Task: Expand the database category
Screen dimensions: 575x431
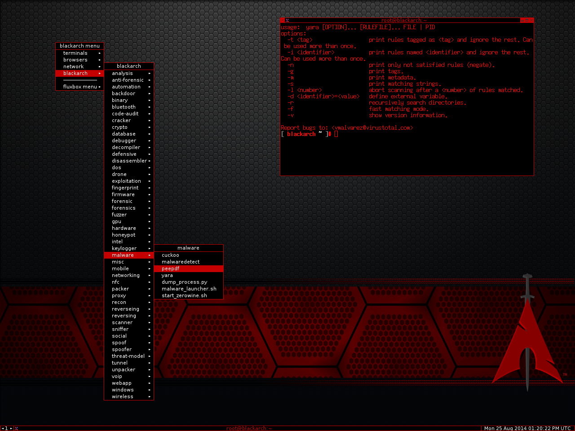Action: (129, 134)
